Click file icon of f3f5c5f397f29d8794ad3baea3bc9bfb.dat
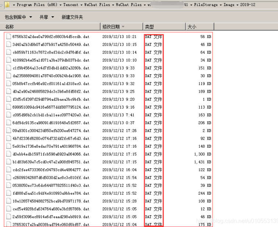 pyautogui.click(x=8, y=99)
